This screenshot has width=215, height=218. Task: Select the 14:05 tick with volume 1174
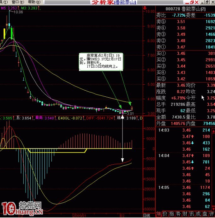click(185, 188)
